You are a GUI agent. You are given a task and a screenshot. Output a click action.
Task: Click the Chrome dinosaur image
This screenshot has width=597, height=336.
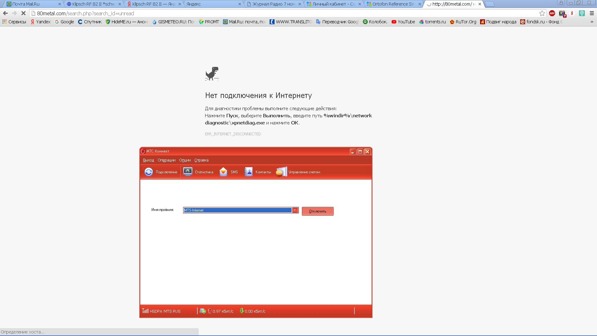tap(212, 74)
